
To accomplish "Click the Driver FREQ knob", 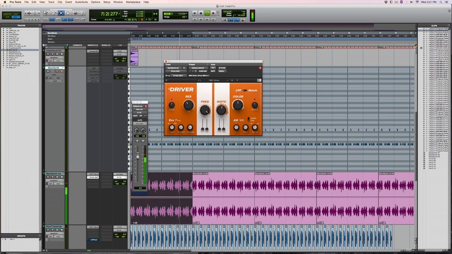I will (x=205, y=110).
